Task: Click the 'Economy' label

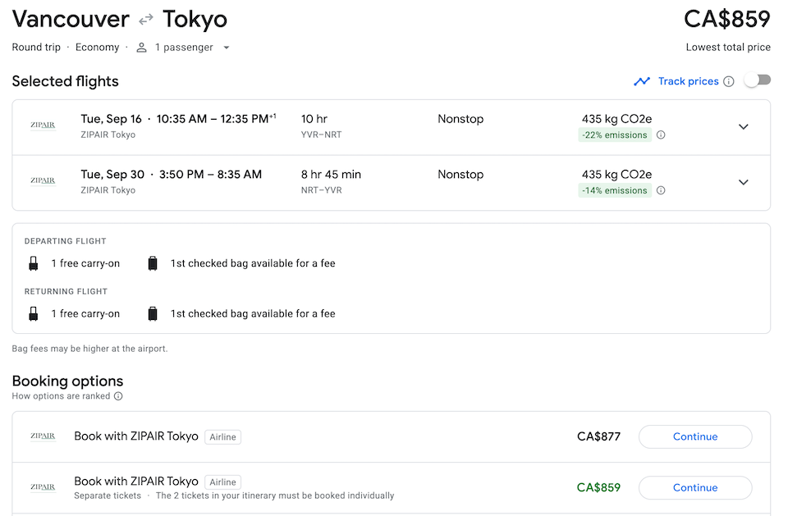Action: click(x=97, y=48)
